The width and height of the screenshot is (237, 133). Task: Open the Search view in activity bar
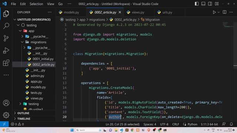[x=6, y=26]
